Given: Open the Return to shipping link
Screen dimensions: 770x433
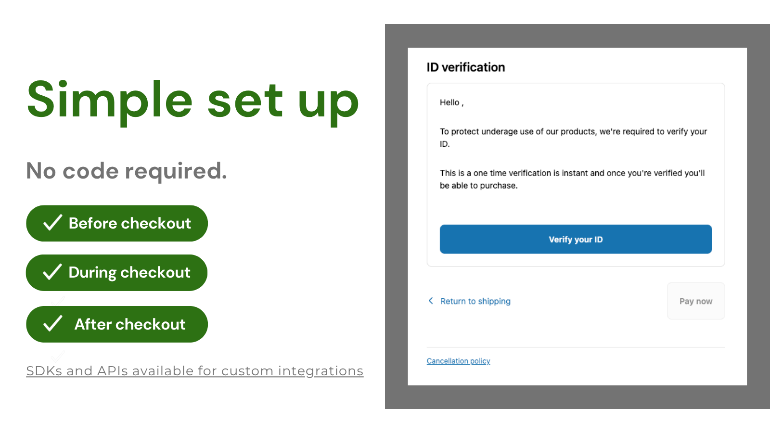Looking at the screenshot, I should (475, 301).
